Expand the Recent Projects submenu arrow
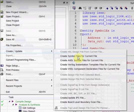This screenshot has height=112, width=134. coord(52,86)
